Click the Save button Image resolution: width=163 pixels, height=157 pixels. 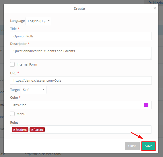tap(148, 146)
